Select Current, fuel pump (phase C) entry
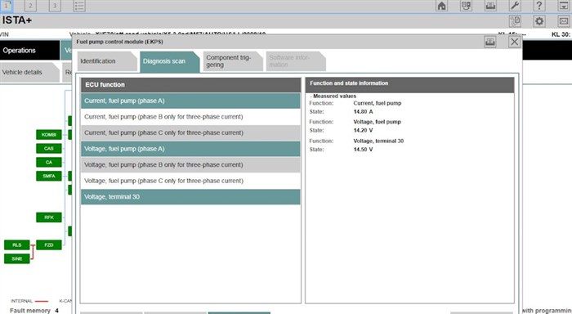Screen dimensions: 572x314 [190, 133]
